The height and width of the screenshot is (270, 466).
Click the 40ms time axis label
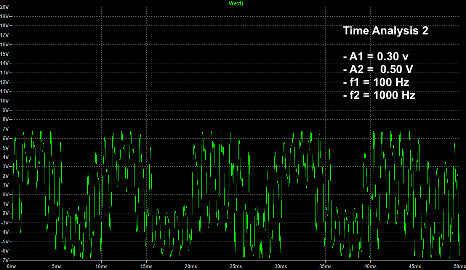click(x=370, y=266)
